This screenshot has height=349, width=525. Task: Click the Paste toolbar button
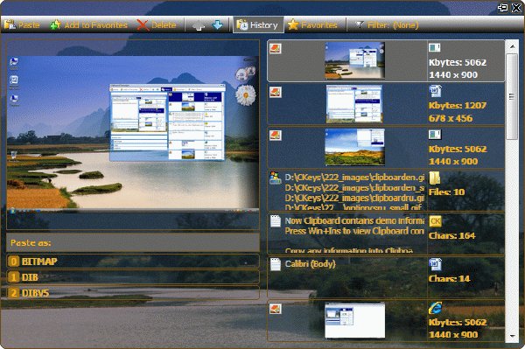[22, 25]
